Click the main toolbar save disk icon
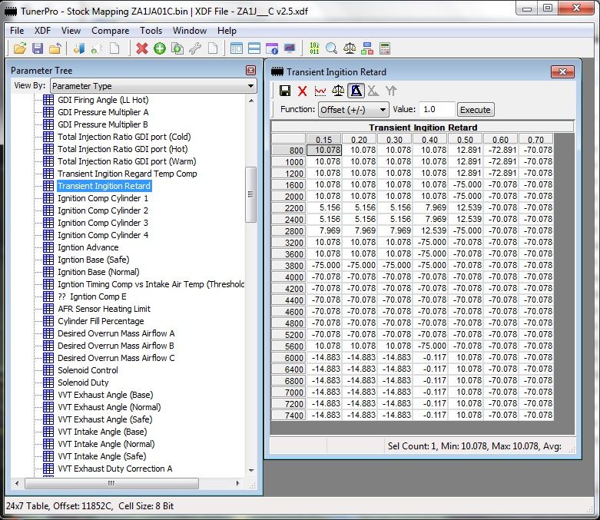The image size is (600, 520). (37, 48)
